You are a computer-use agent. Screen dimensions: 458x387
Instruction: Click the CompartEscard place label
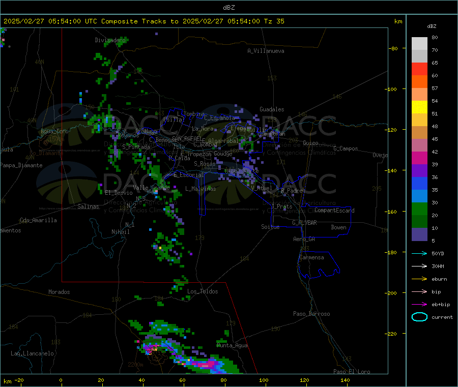tap(334, 211)
